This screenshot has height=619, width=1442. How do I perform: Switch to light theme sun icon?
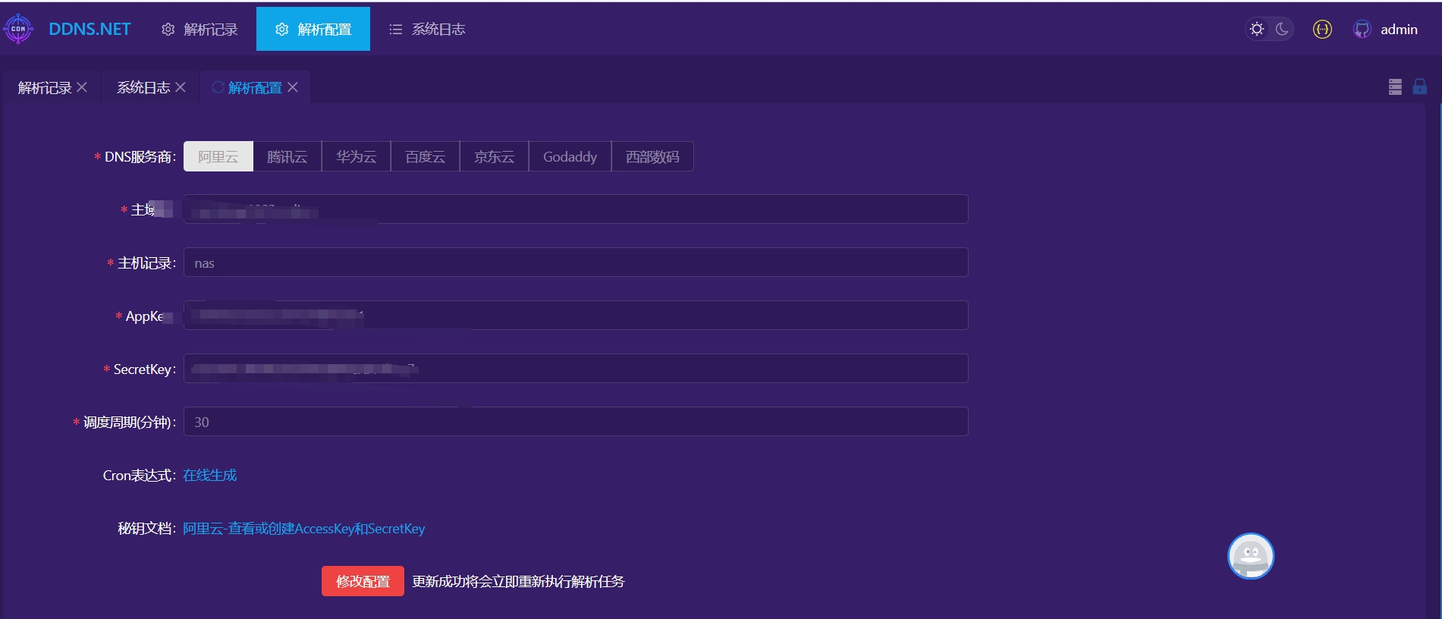coord(1257,29)
